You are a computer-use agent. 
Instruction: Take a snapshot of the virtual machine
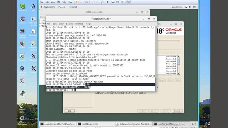tap(93, 2)
